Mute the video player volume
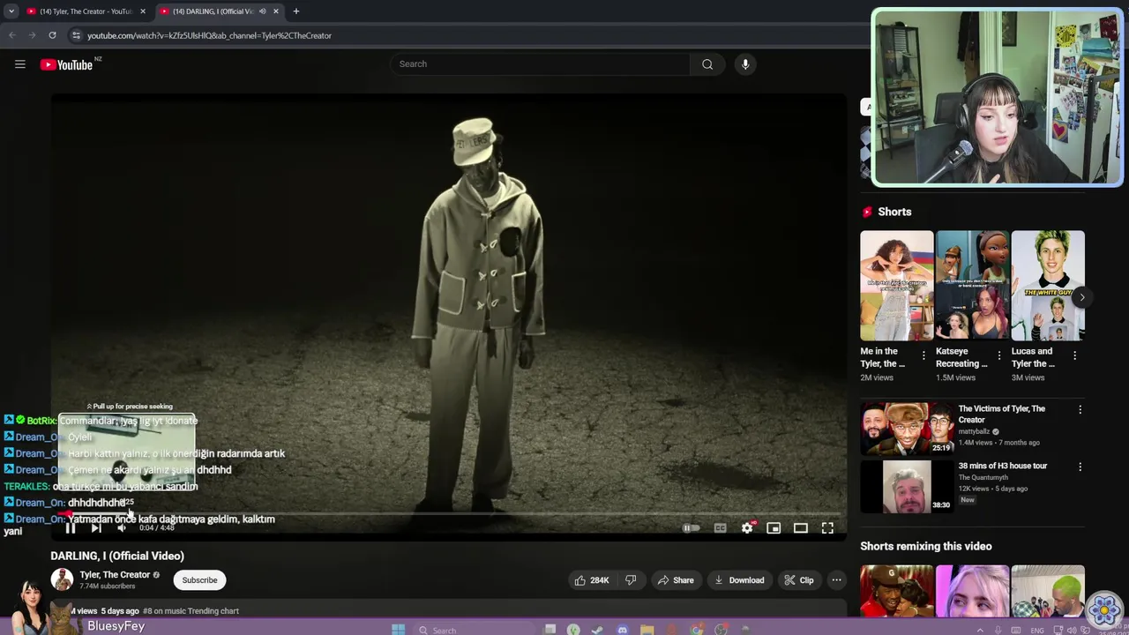Screen dimensions: 1129x635 [122, 528]
